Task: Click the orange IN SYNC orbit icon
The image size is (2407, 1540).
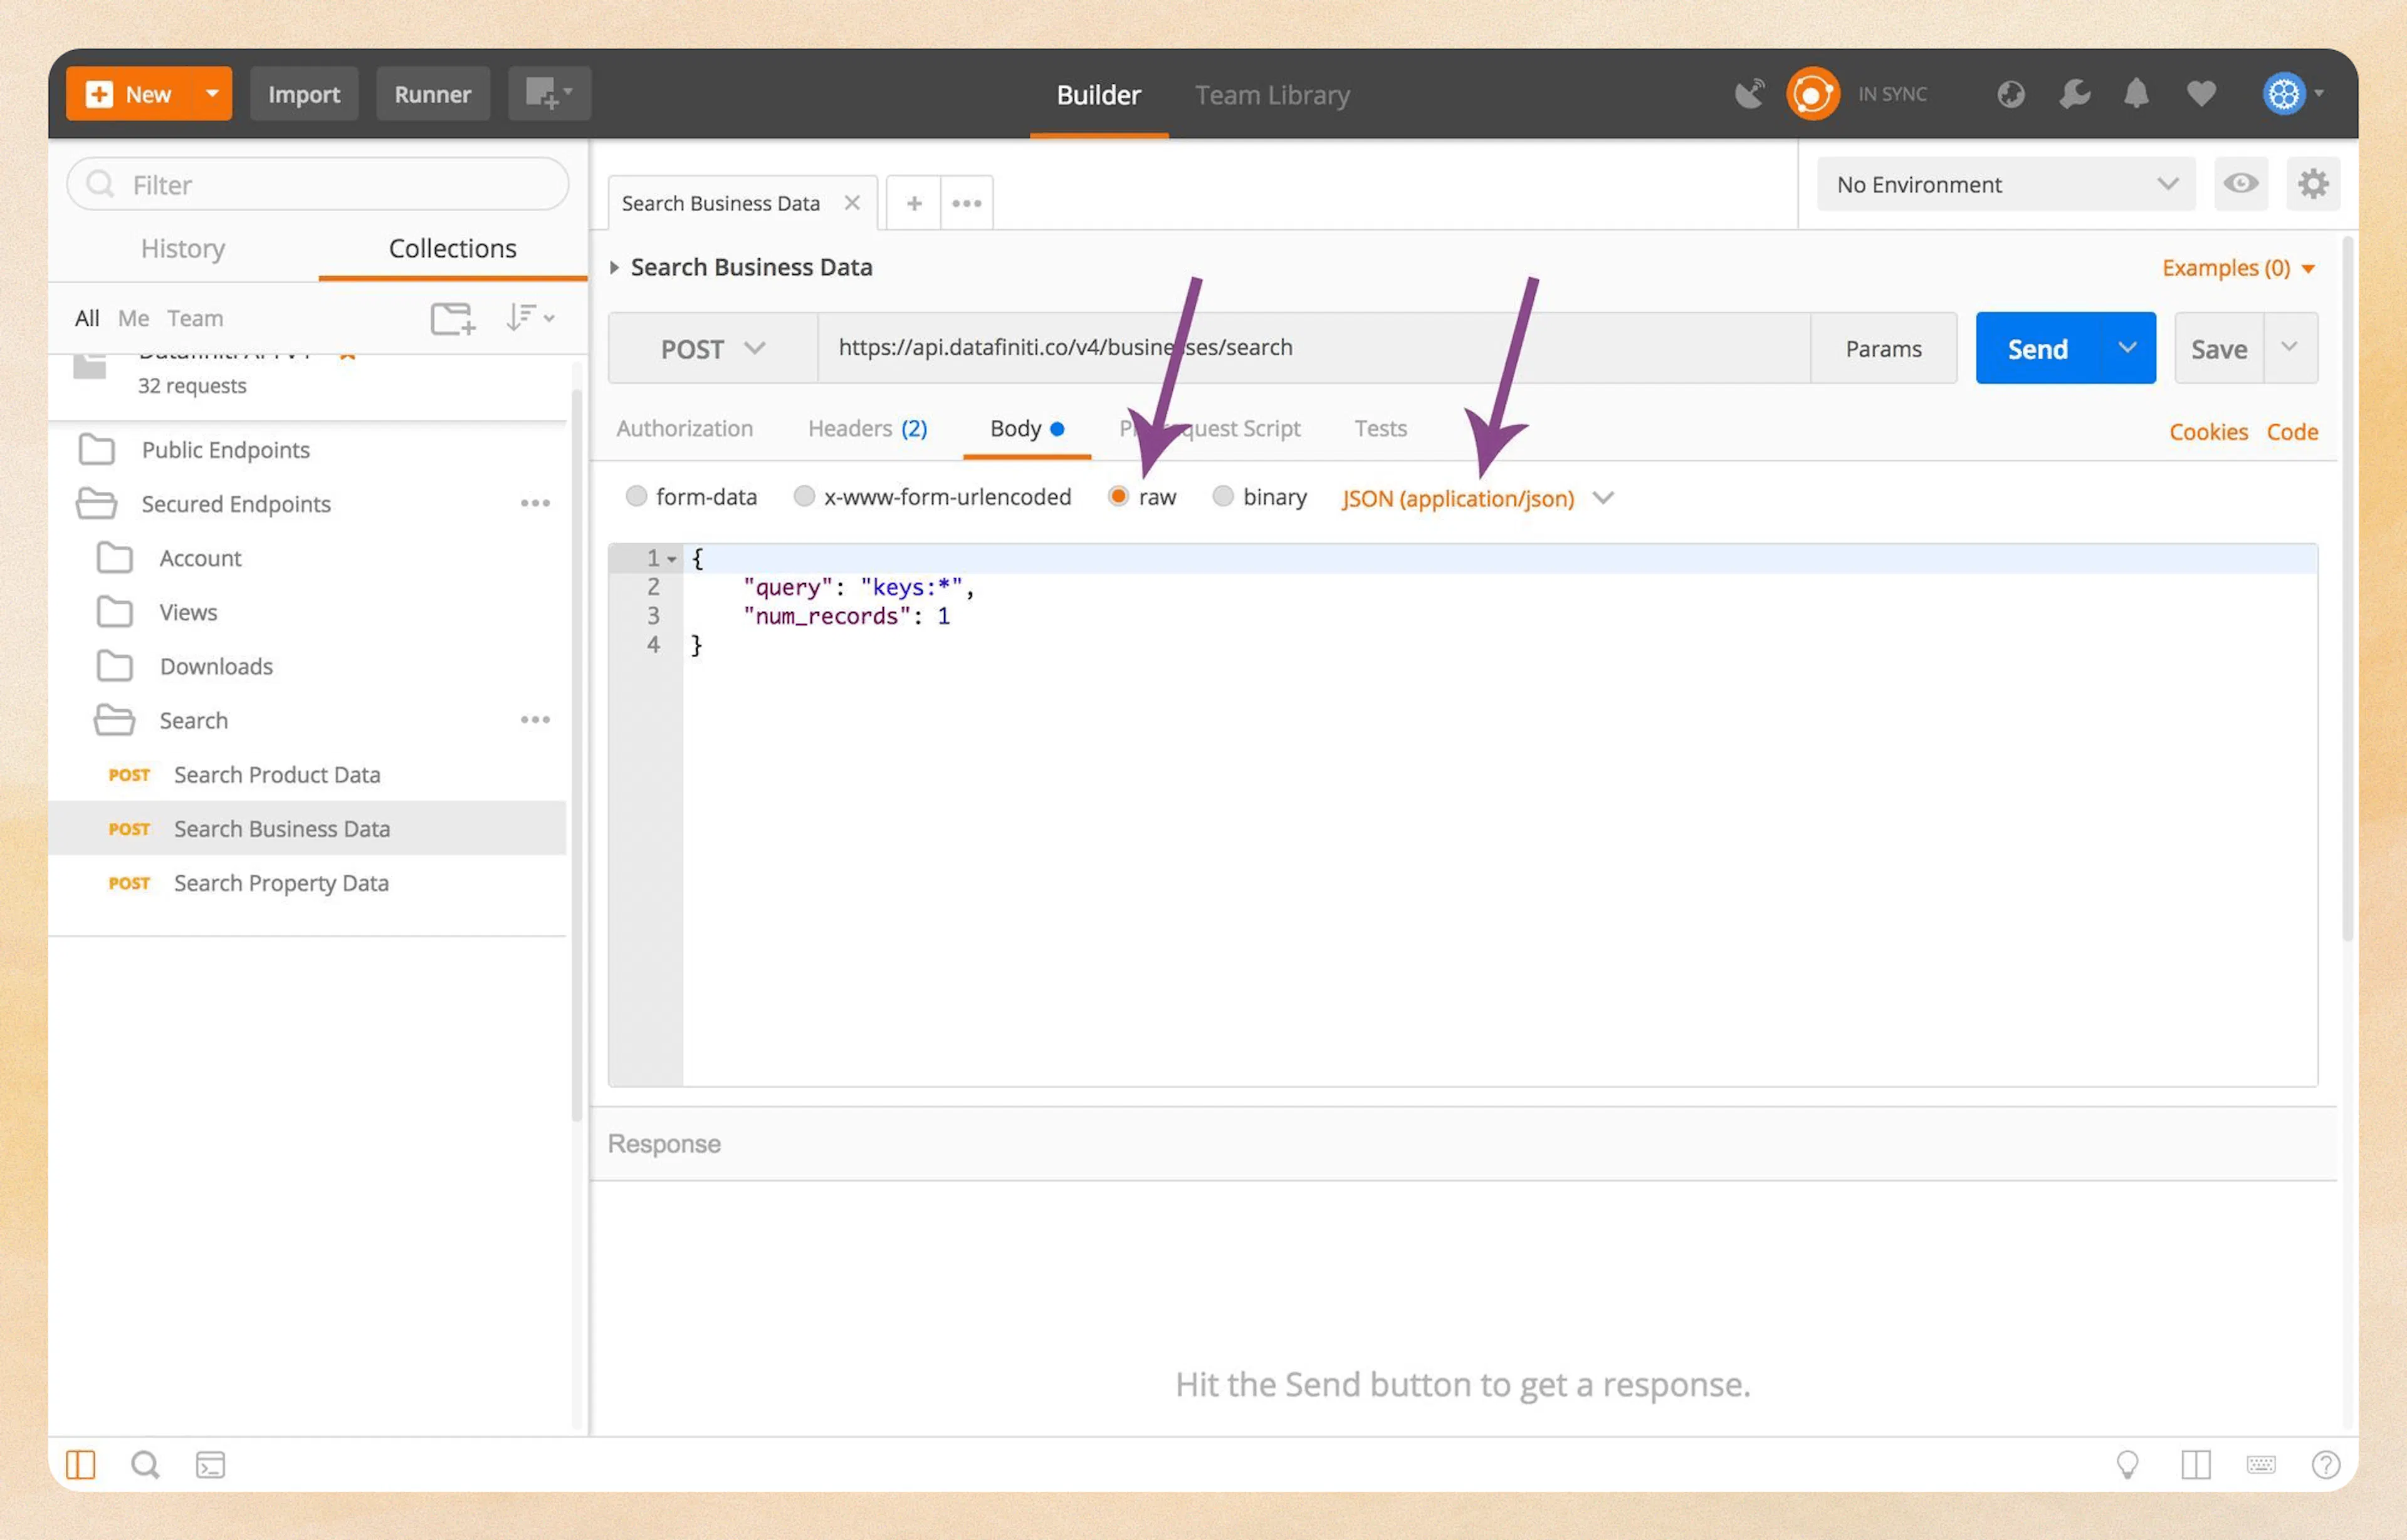Action: click(x=1813, y=93)
